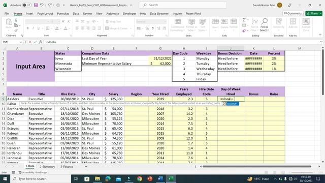Click the Wrap Text button
The image size is (325, 183).
[113, 21]
